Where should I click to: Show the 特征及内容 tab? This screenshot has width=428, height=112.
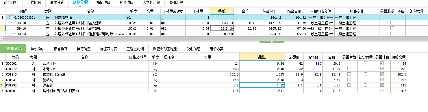[x=109, y=49]
